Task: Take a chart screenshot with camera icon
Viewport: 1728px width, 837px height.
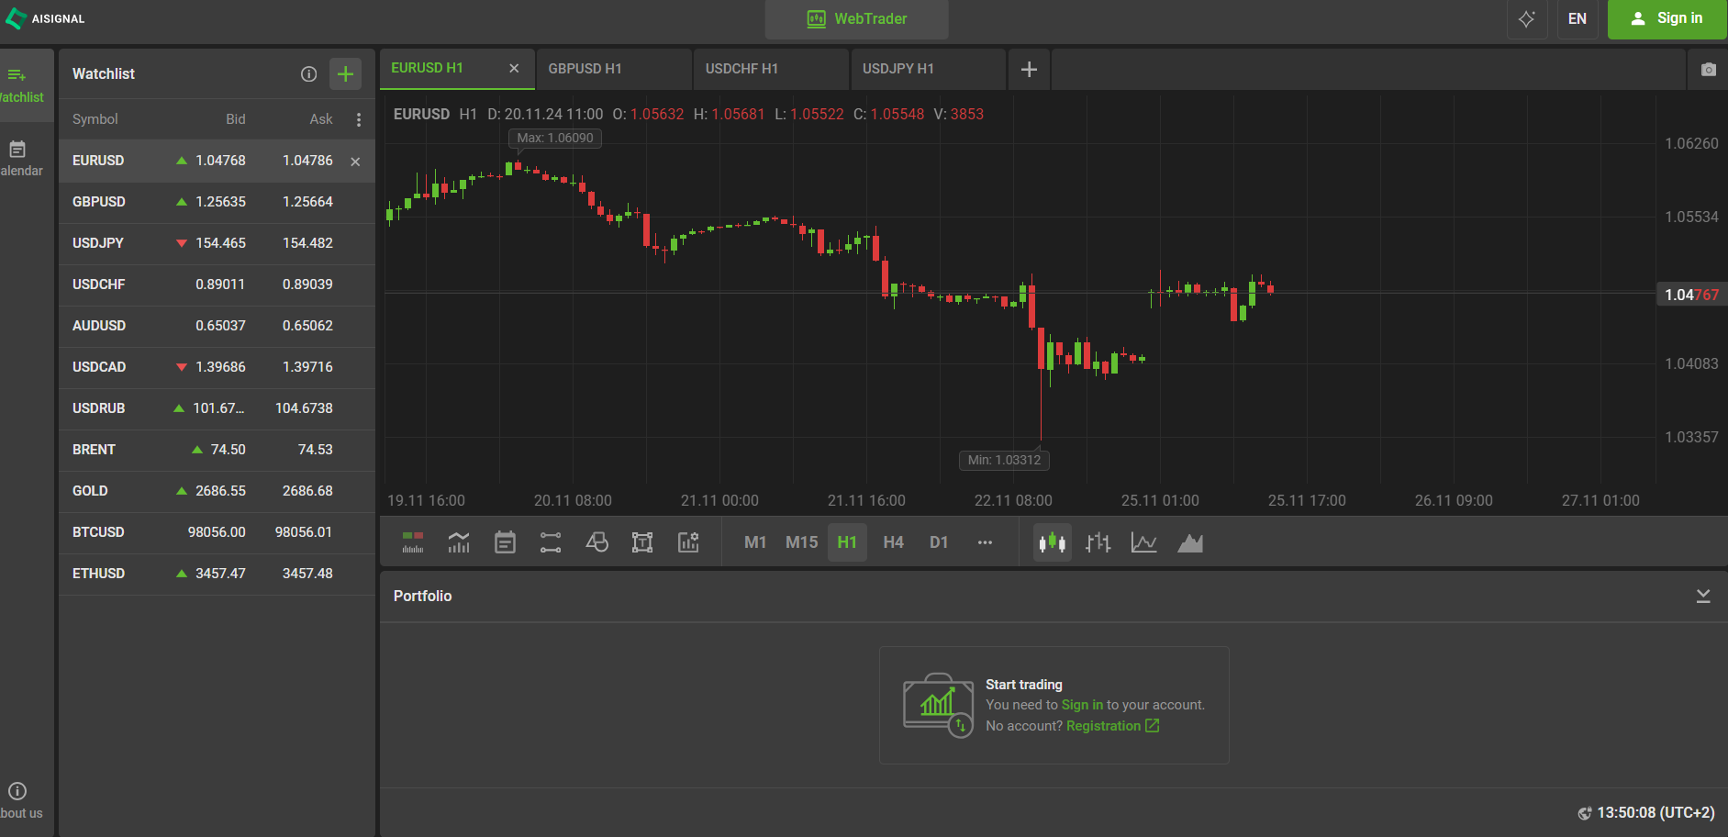Action: pos(1708,70)
